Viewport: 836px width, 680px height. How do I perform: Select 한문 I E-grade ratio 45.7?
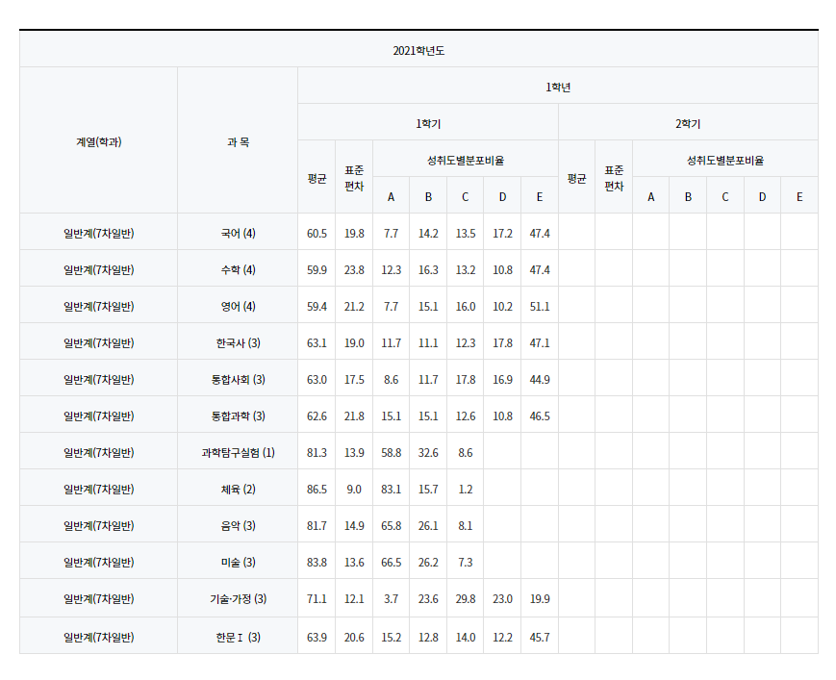540,637
